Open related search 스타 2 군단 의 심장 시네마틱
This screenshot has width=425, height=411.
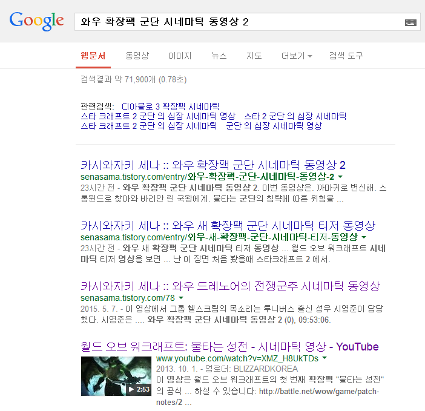tap(295, 116)
